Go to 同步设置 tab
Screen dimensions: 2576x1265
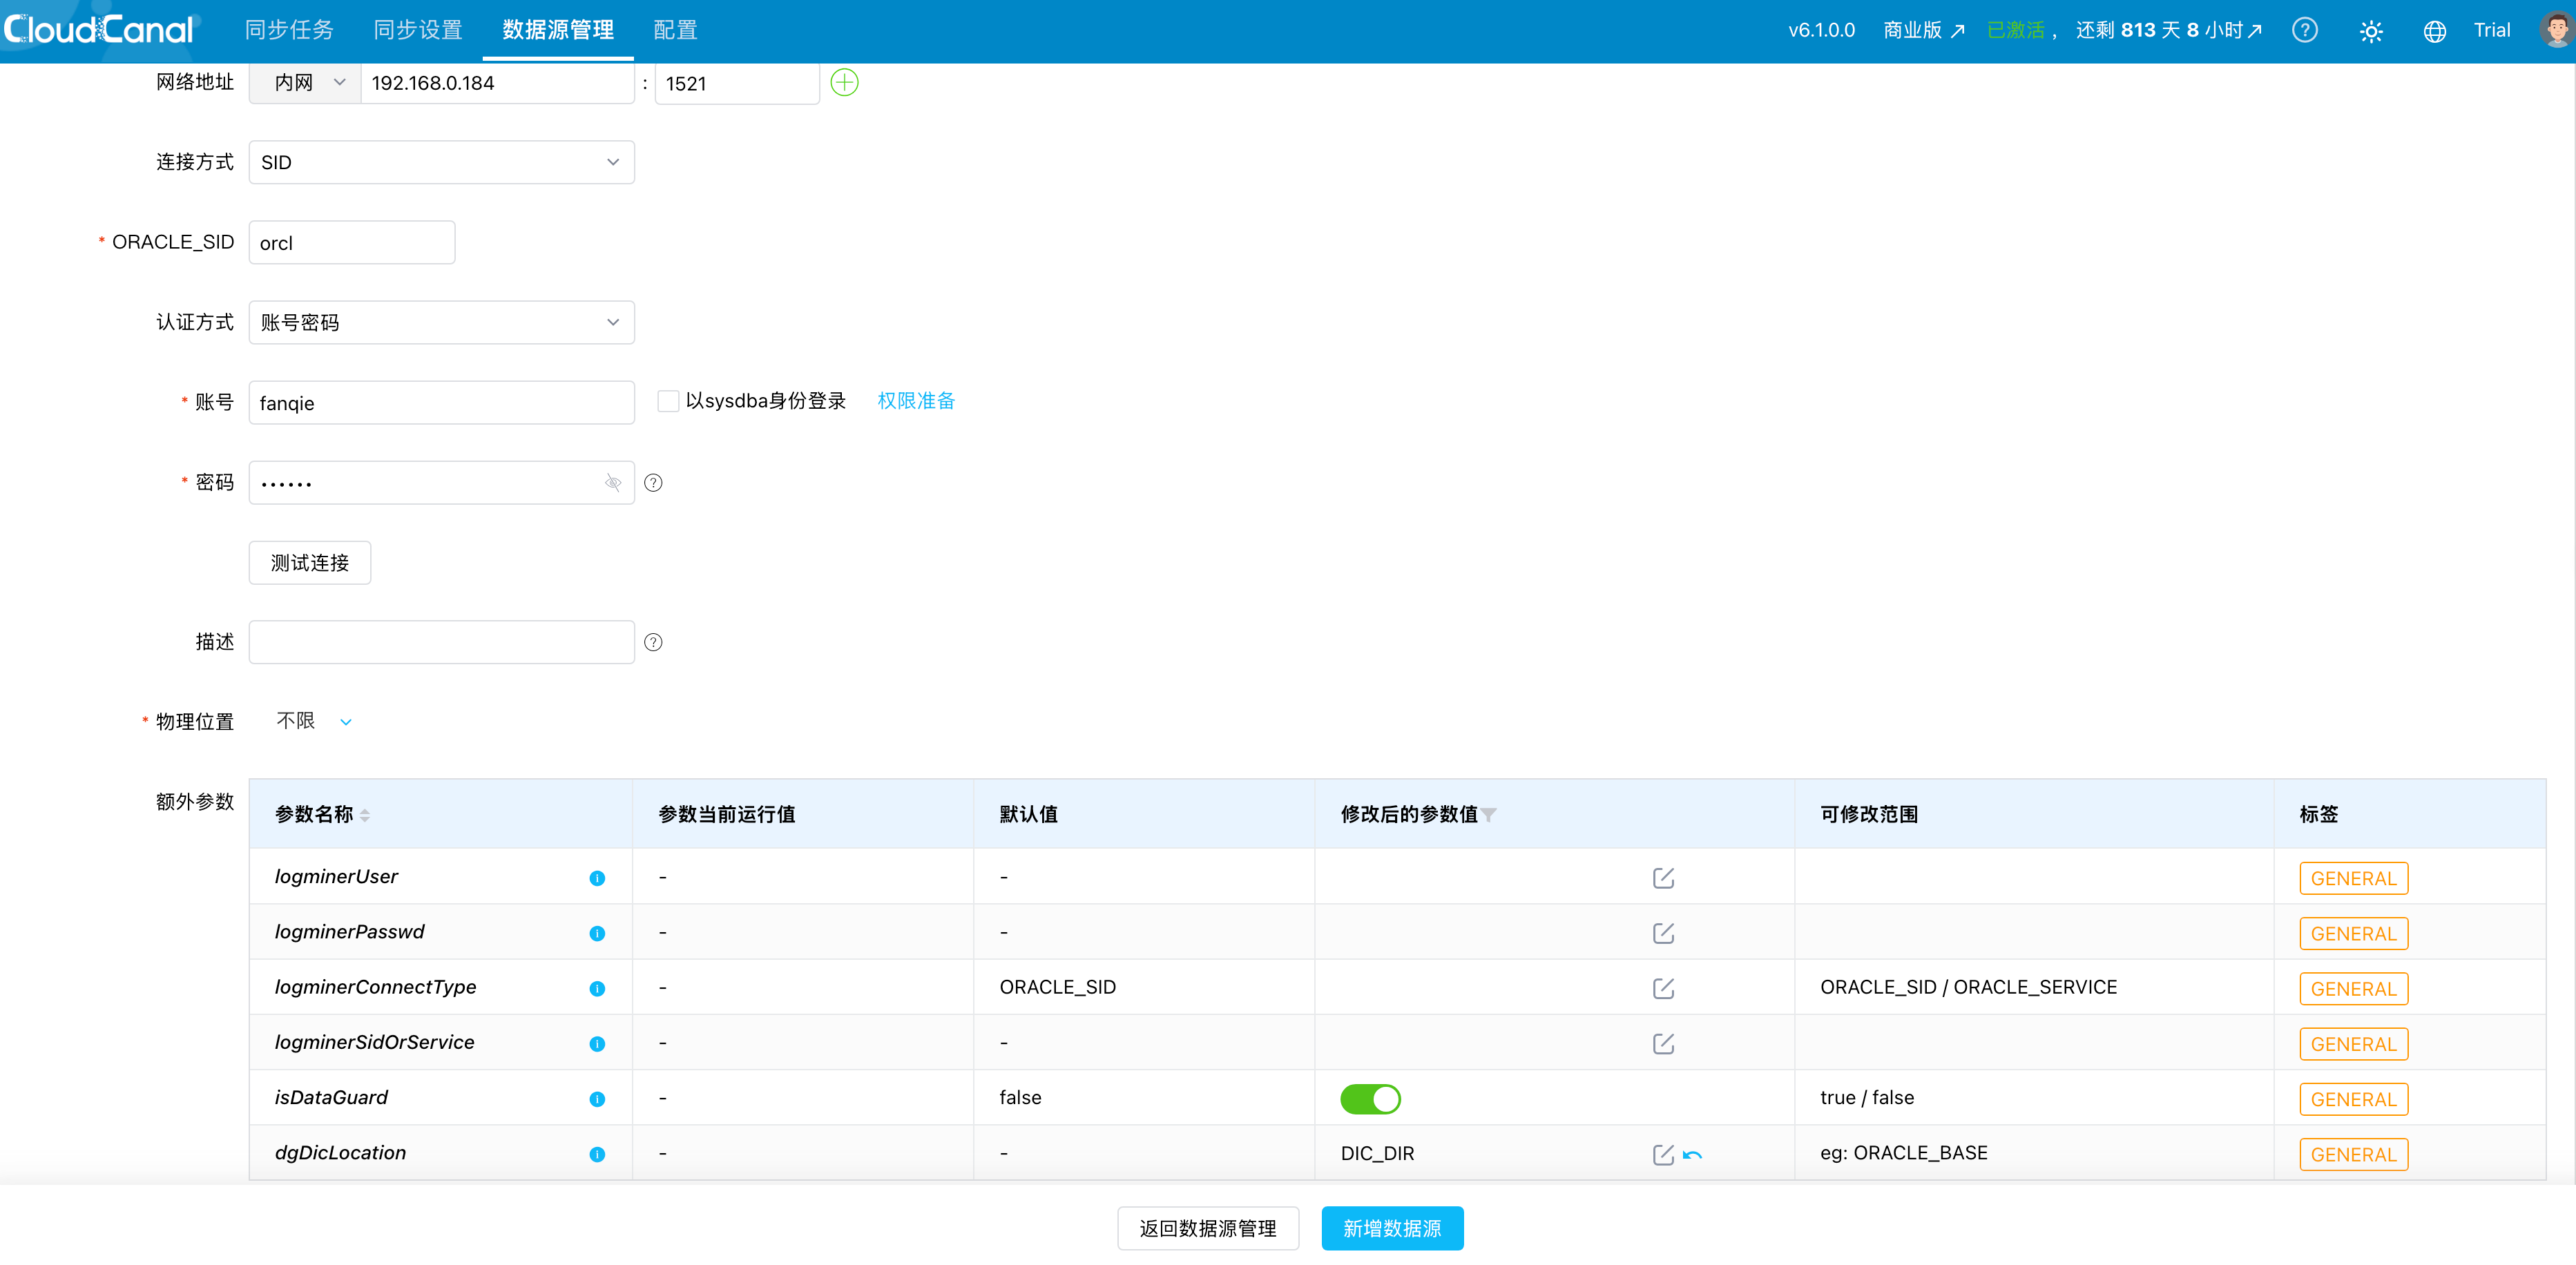pos(418,30)
